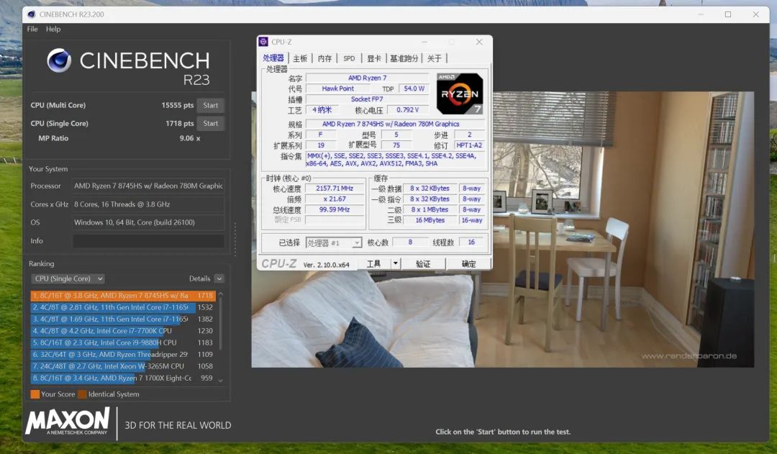Click the orange Your Score legend swatch
This screenshot has width=777, height=454.
[x=35, y=394]
